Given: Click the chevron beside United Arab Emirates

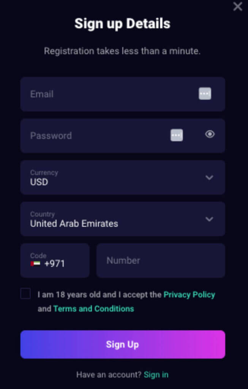Looking at the screenshot, I should (209, 219).
